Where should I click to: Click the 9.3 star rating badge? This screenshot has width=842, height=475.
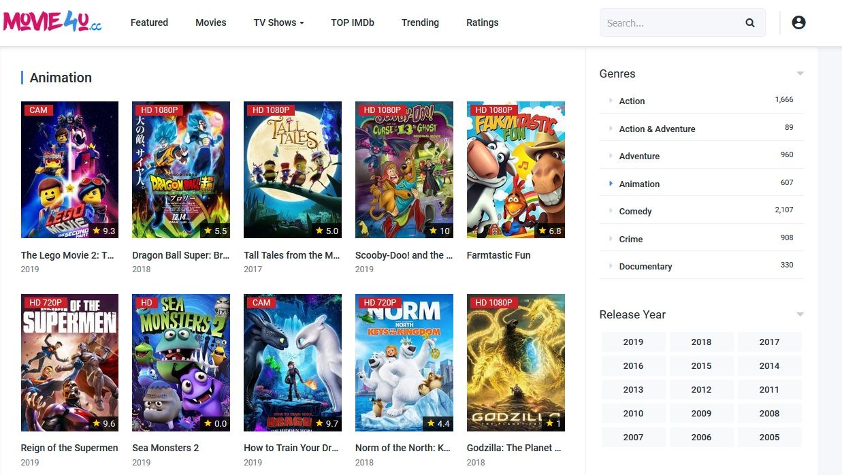click(104, 231)
